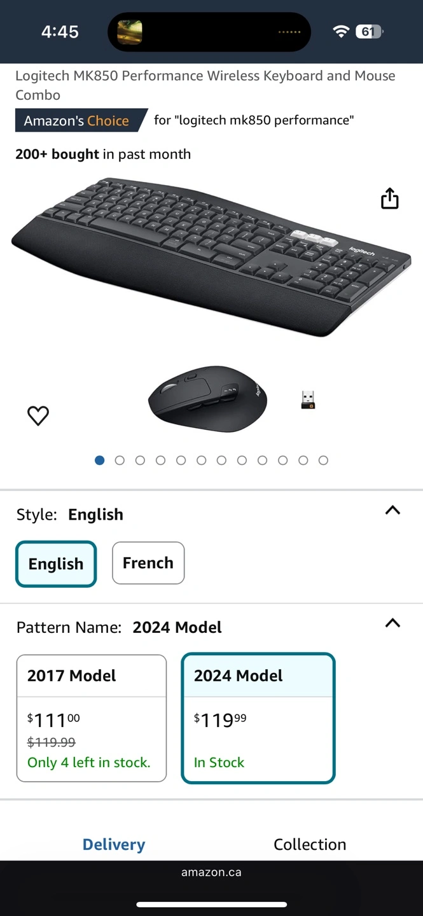
Task: Select the French style option
Action: (x=148, y=563)
